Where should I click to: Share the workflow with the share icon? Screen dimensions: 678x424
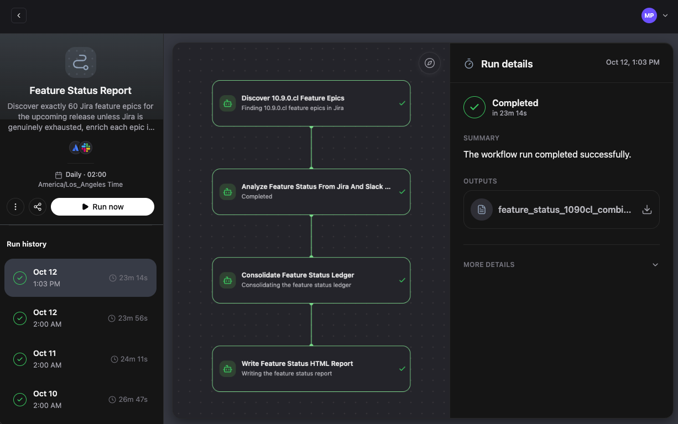point(38,207)
